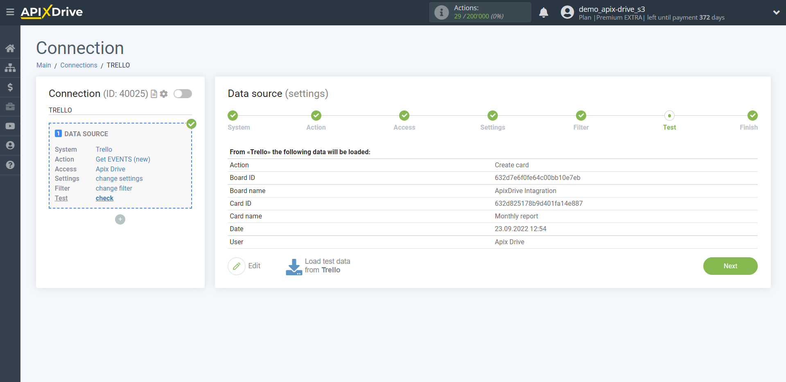Click the user avatar icon

tap(567, 12)
